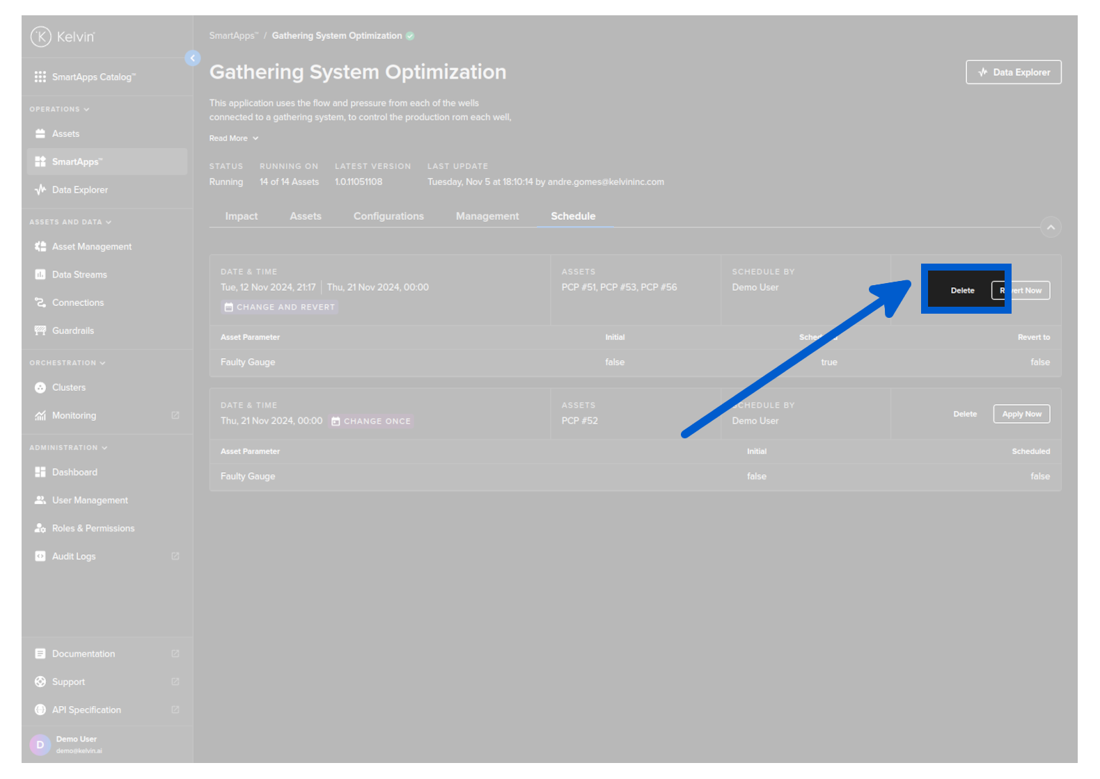This screenshot has width=1100, height=779.
Task: Open the Assets sidebar item
Action: pos(65,134)
